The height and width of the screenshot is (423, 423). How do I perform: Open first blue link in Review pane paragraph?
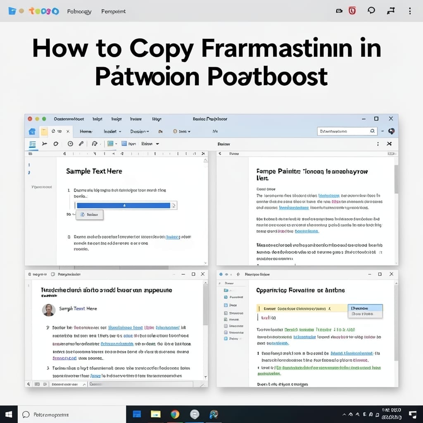(x=329, y=195)
